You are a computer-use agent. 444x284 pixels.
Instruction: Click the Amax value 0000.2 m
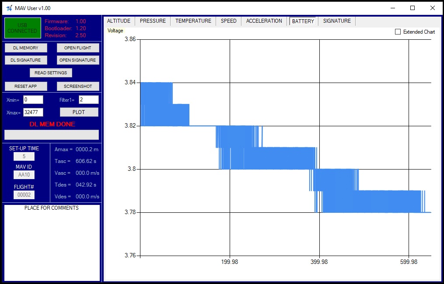tap(87, 149)
